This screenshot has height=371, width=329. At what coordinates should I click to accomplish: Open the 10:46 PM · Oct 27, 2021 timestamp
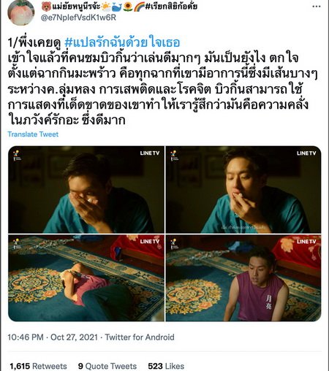53,337
